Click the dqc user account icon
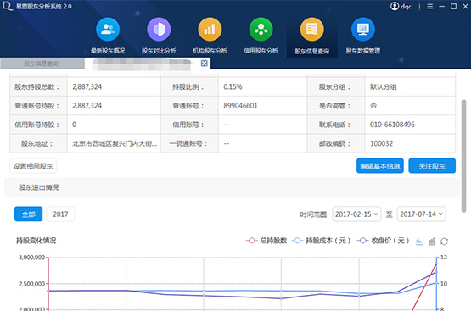The height and width of the screenshot is (311, 471). (x=395, y=6)
